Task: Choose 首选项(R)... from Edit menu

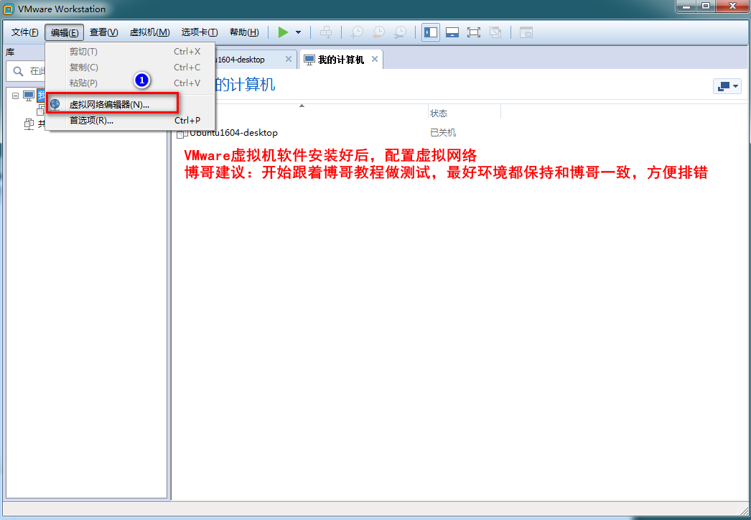Action: coord(130,120)
